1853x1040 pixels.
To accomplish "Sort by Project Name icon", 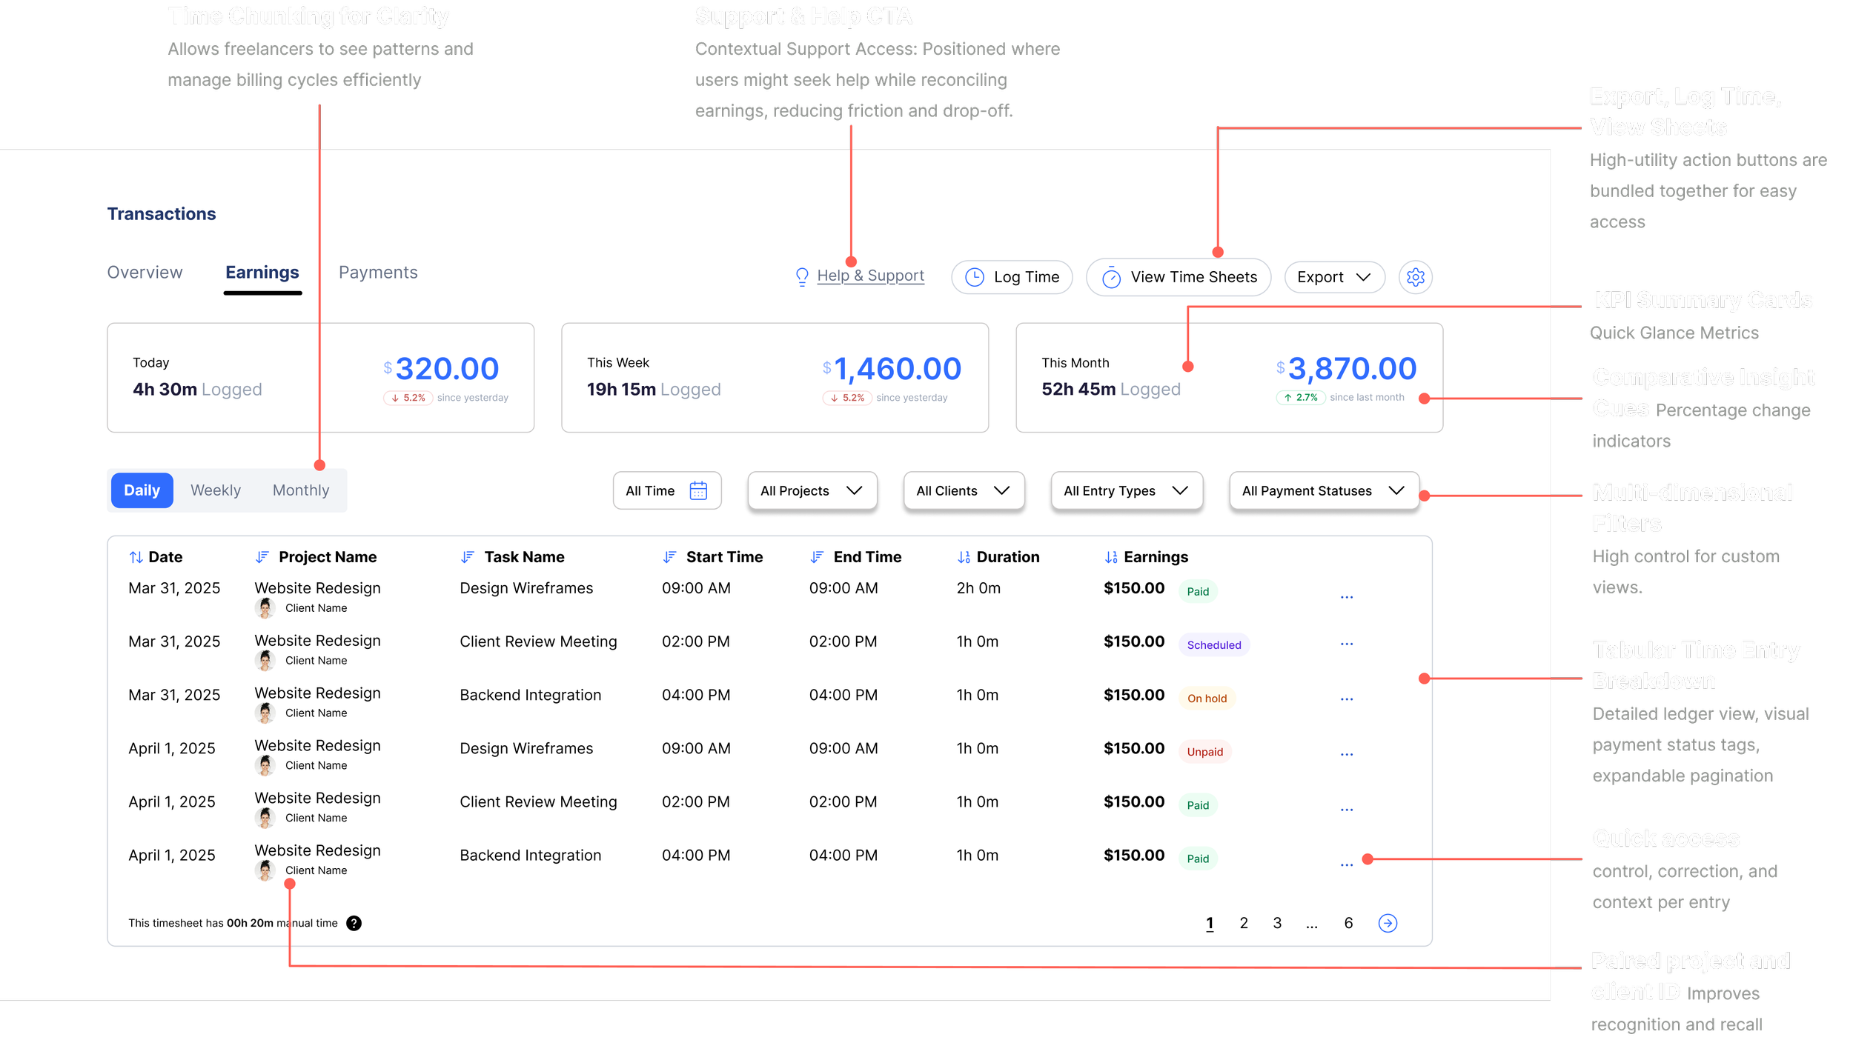I will [262, 557].
